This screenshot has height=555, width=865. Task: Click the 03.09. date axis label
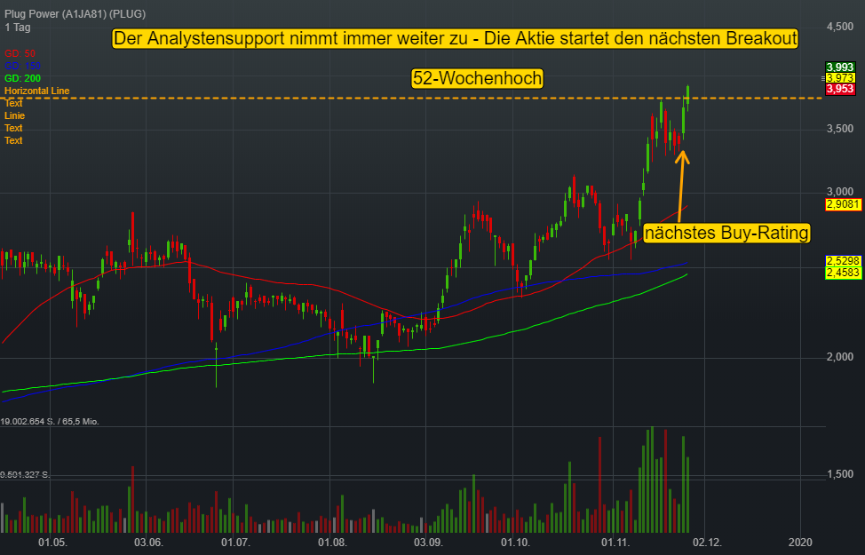pos(428,543)
